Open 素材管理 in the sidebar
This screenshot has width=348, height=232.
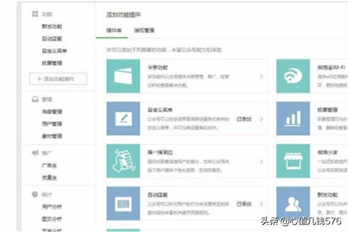[52, 136]
